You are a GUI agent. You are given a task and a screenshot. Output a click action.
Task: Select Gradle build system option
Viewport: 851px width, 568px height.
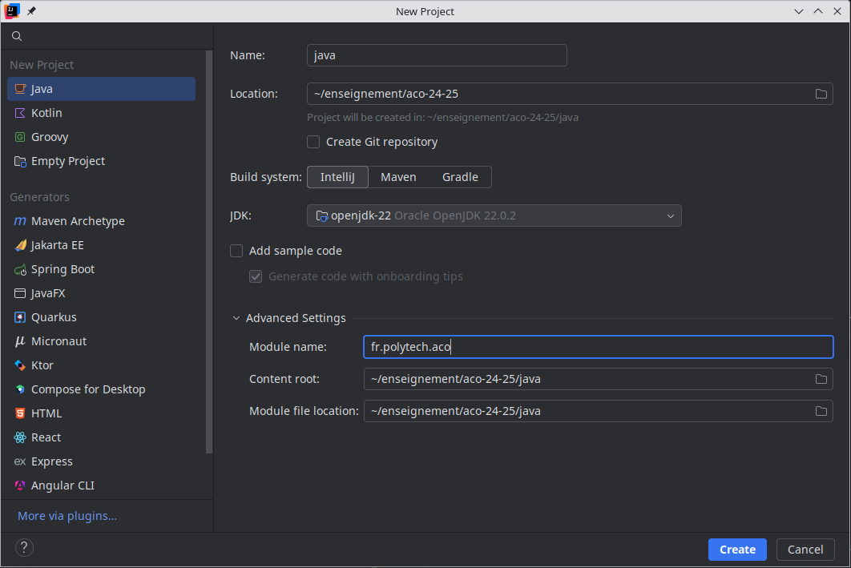[x=460, y=177]
